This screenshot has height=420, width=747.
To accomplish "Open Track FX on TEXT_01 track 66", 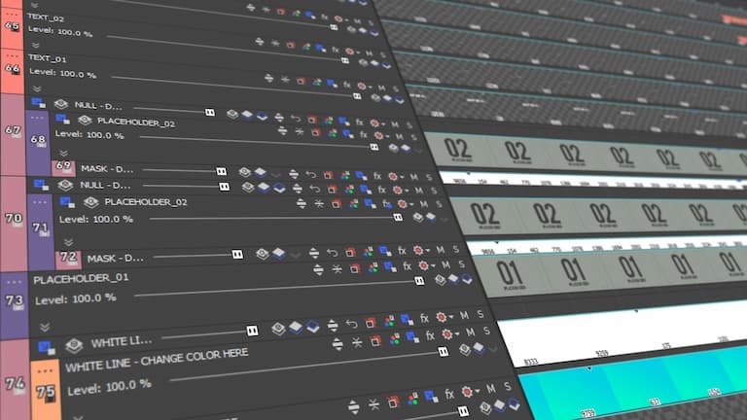I will point(347,85).
